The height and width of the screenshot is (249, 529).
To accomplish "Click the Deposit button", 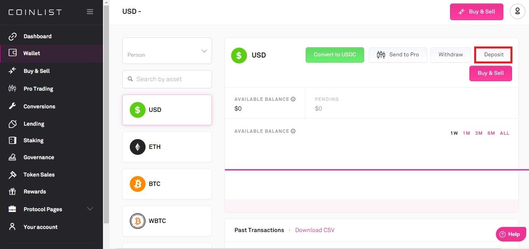I will click(493, 55).
